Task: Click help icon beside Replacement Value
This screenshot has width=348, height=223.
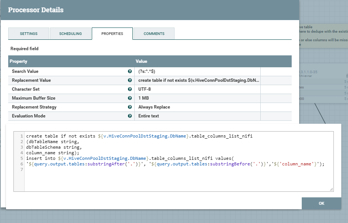Action: pyautogui.click(x=130, y=80)
